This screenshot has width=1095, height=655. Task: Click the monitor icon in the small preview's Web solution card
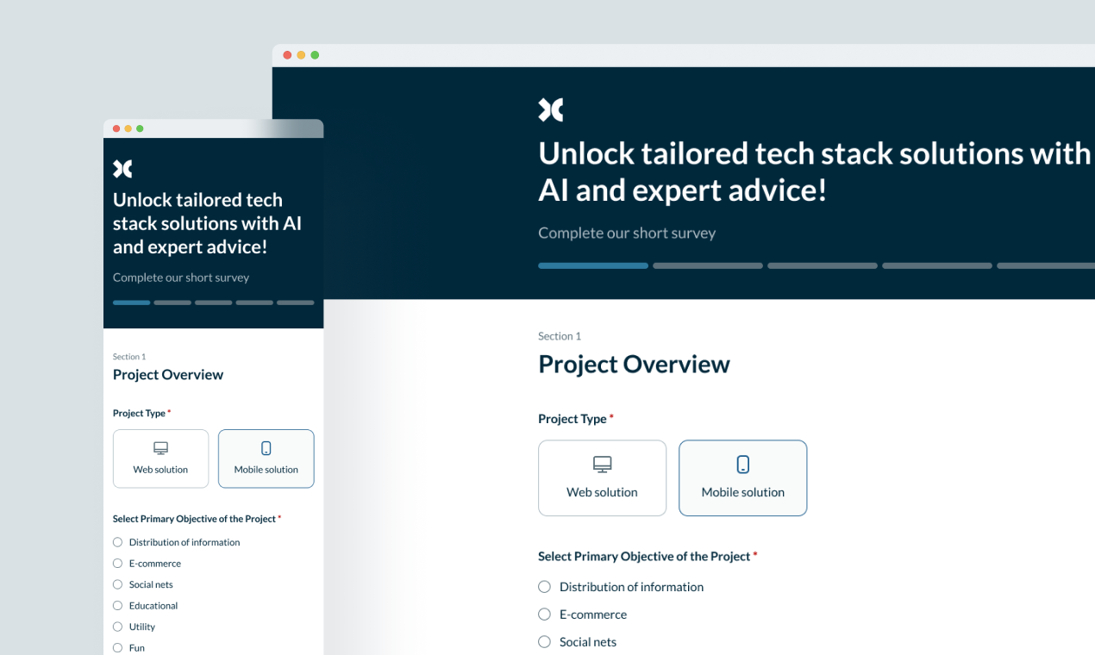coord(160,447)
